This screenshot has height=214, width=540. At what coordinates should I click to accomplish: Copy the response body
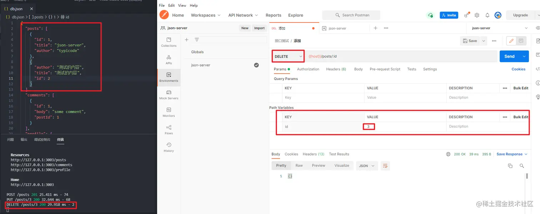[510, 166]
